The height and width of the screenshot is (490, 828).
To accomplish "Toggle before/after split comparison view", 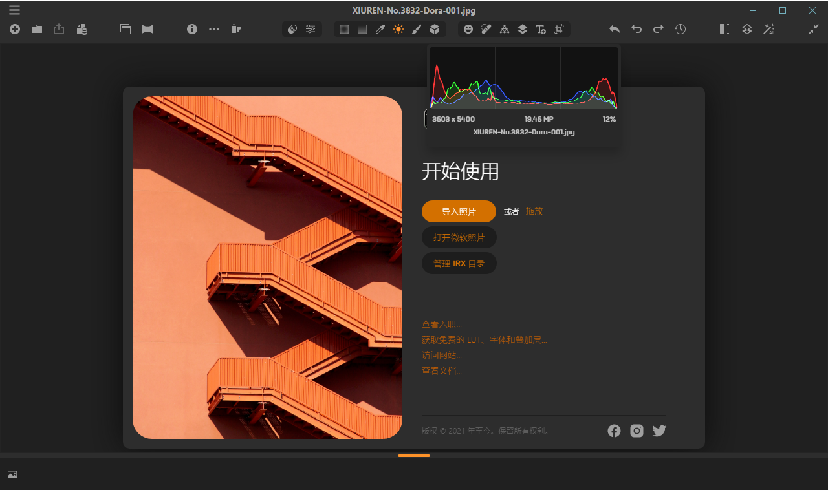I will click(724, 29).
